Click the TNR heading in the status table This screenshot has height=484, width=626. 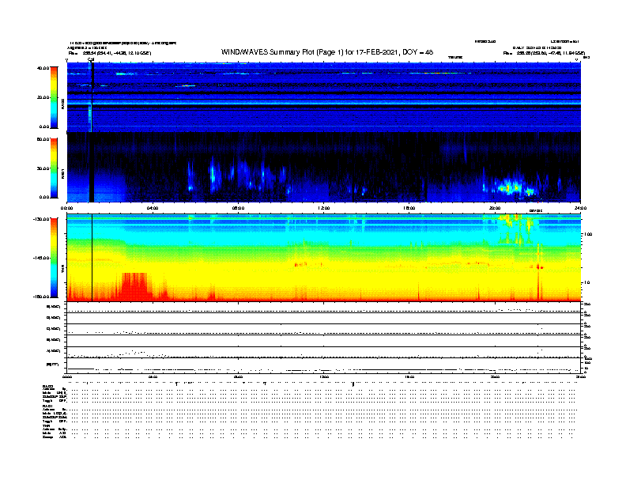(x=46, y=425)
